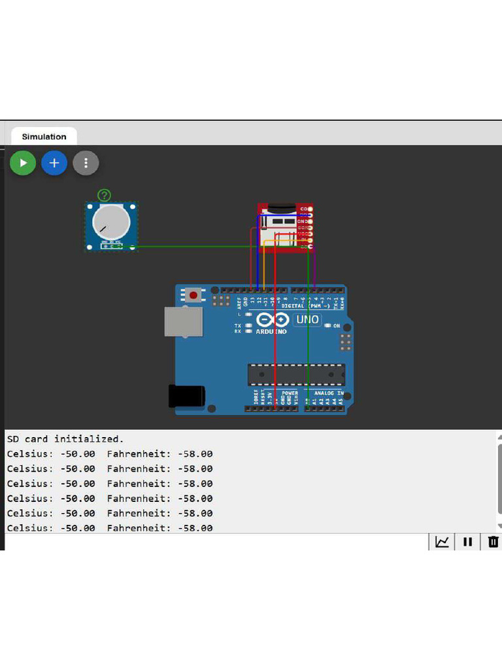Open the green question mark help icon
The width and height of the screenshot is (502, 670).
pos(104,195)
